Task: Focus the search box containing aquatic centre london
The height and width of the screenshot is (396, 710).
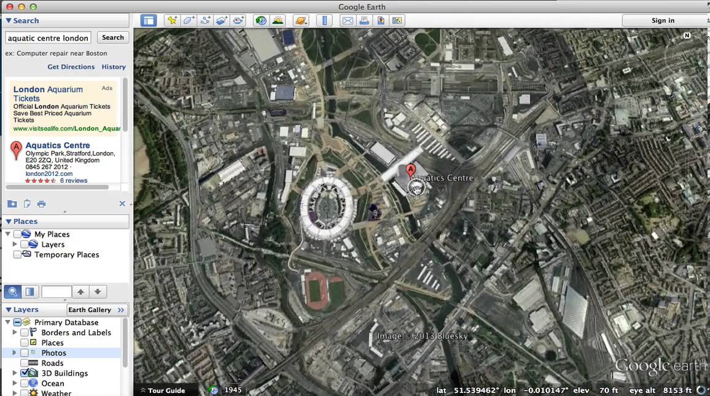Action: [x=48, y=38]
